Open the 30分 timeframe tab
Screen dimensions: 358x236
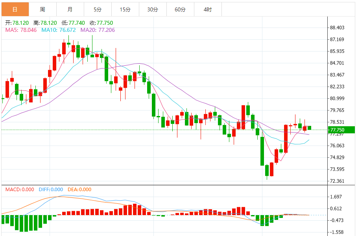click(x=153, y=9)
